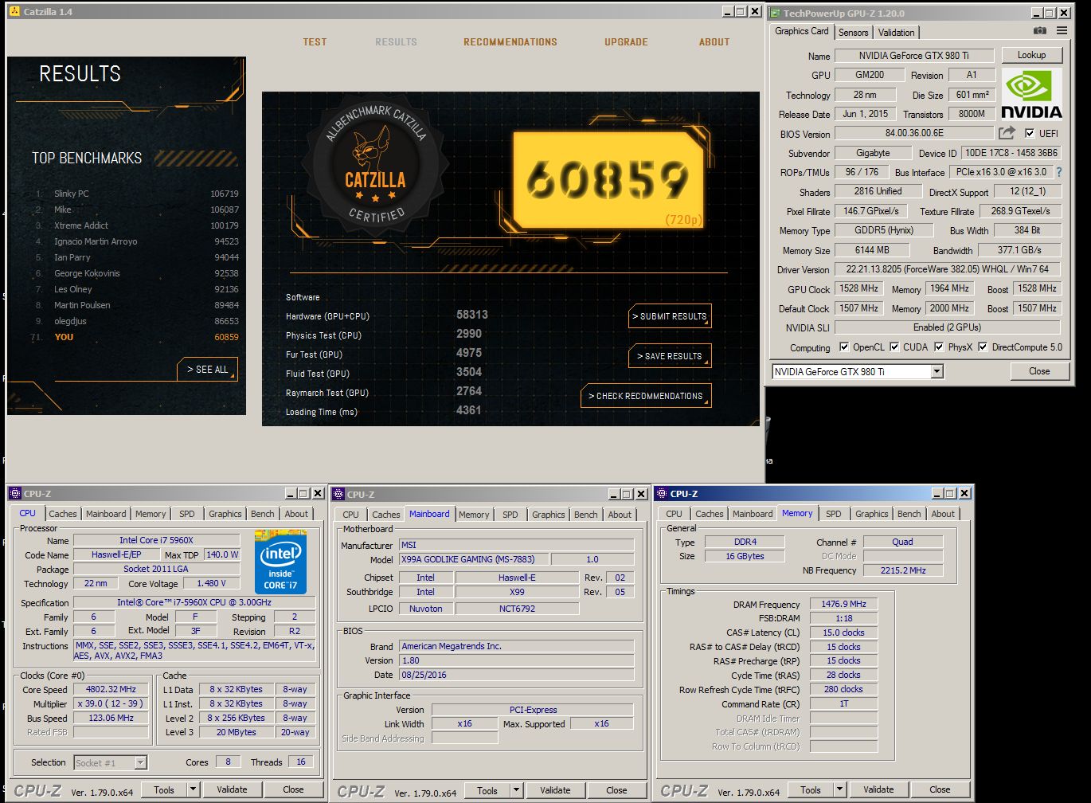Image resolution: width=1091 pixels, height=803 pixels.
Task: Toggle the DirectCompute 5.0 checkbox
Action: point(983,347)
